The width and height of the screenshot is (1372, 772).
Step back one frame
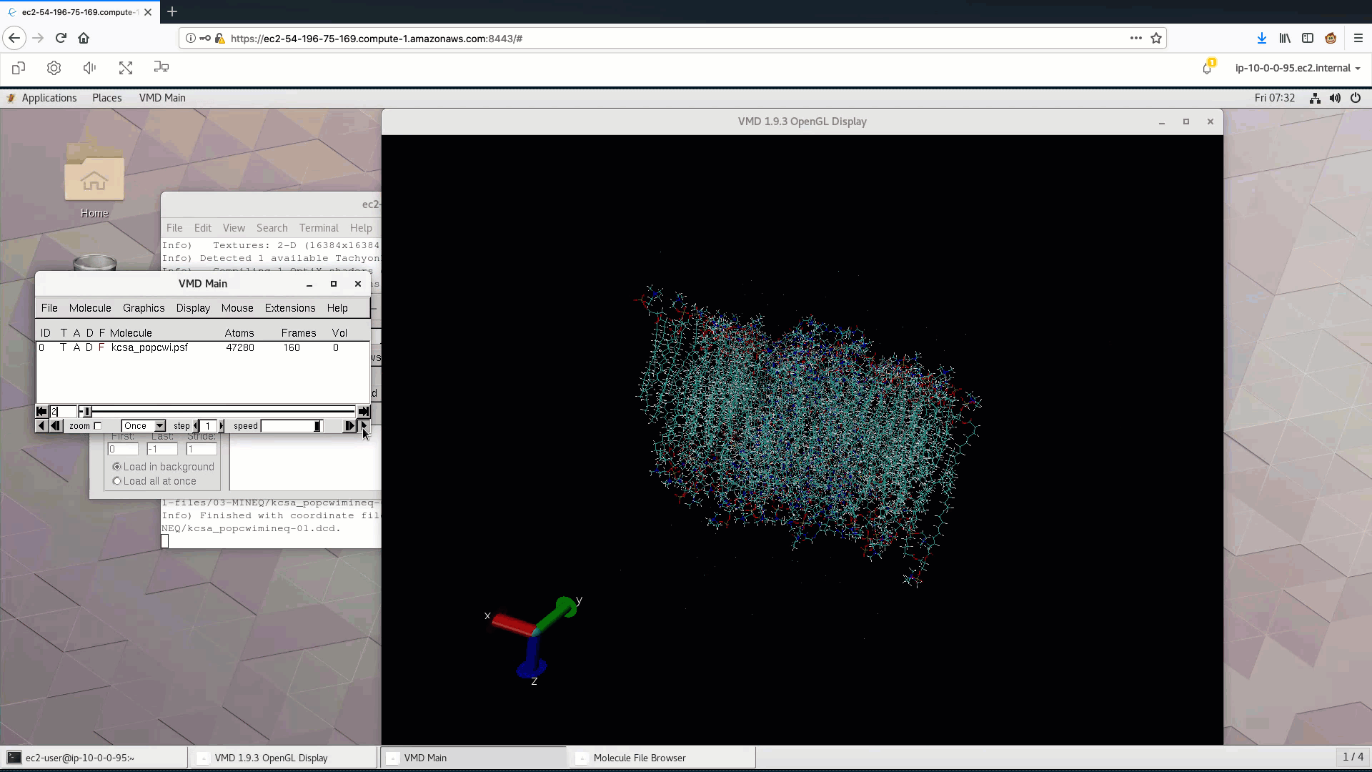(55, 426)
